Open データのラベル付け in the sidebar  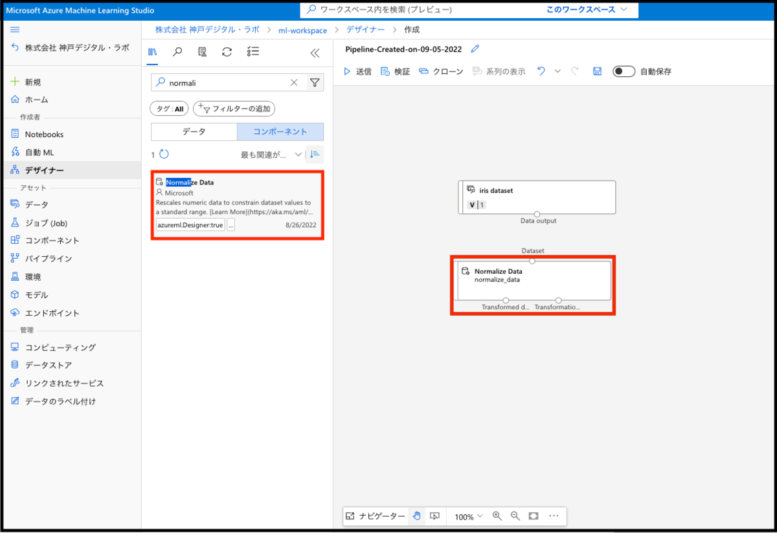(54, 402)
